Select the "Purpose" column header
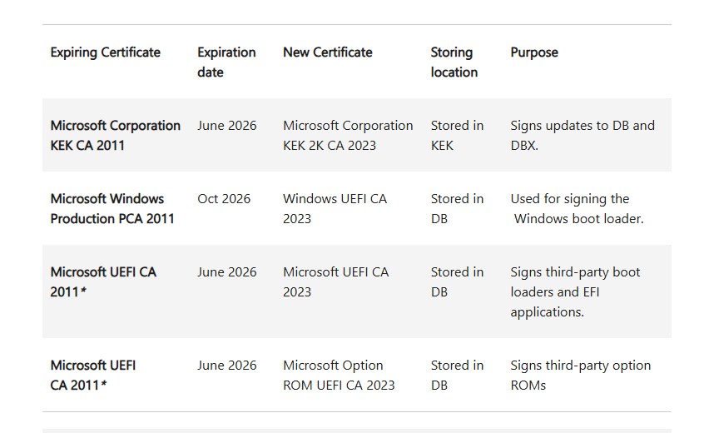The height and width of the screenshot is (433, 704). click(x=534, y=52)
